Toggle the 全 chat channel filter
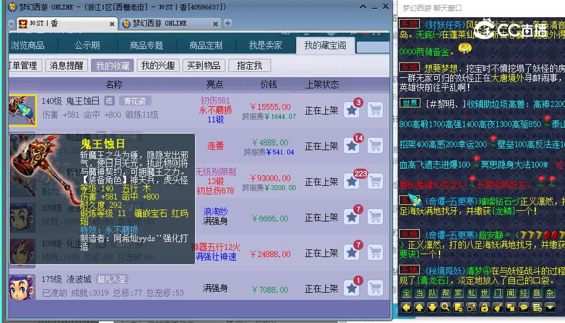565x323 pixels. click(x=406, y=293)
